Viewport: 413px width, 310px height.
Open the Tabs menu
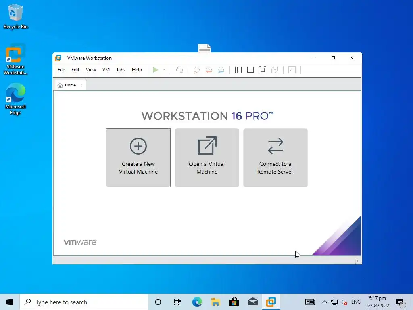pos(121,70)
